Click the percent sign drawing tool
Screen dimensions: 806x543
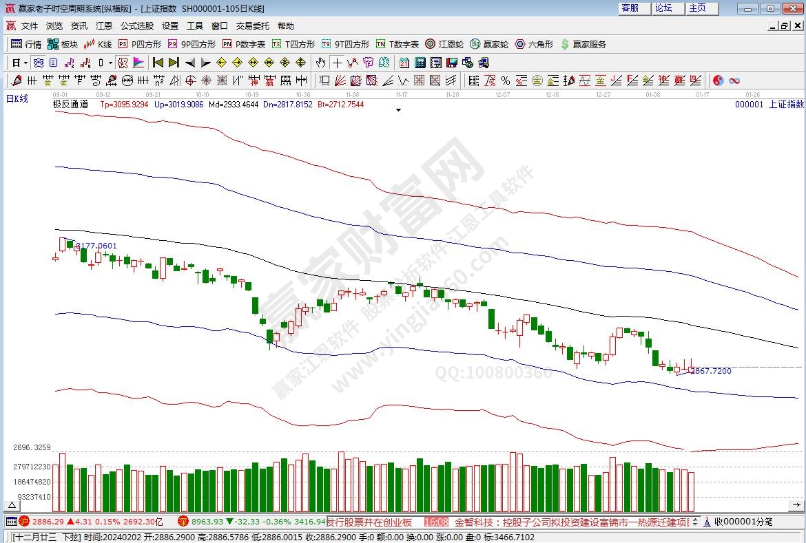pyautogui.click(x=505, y=81)
